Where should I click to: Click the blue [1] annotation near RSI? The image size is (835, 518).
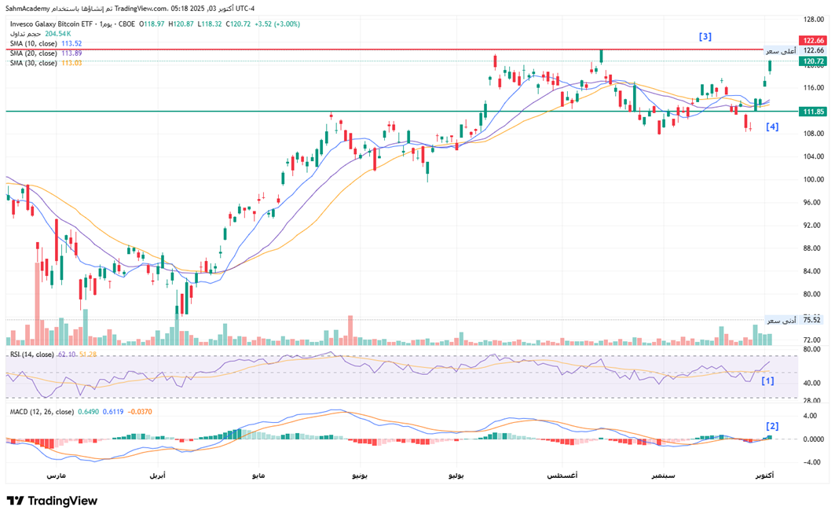(x=767, y=380)
